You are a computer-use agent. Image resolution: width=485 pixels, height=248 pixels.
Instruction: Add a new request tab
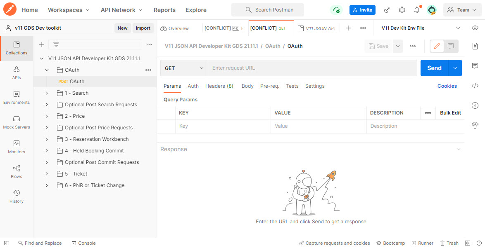pos(348,28)
